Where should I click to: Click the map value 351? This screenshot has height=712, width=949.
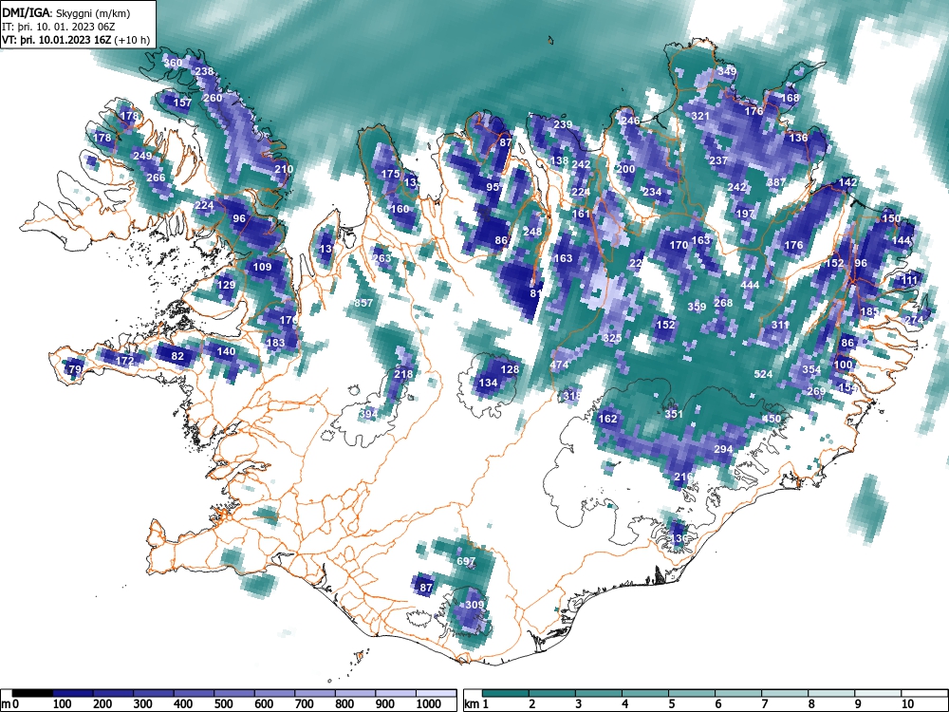674,414
